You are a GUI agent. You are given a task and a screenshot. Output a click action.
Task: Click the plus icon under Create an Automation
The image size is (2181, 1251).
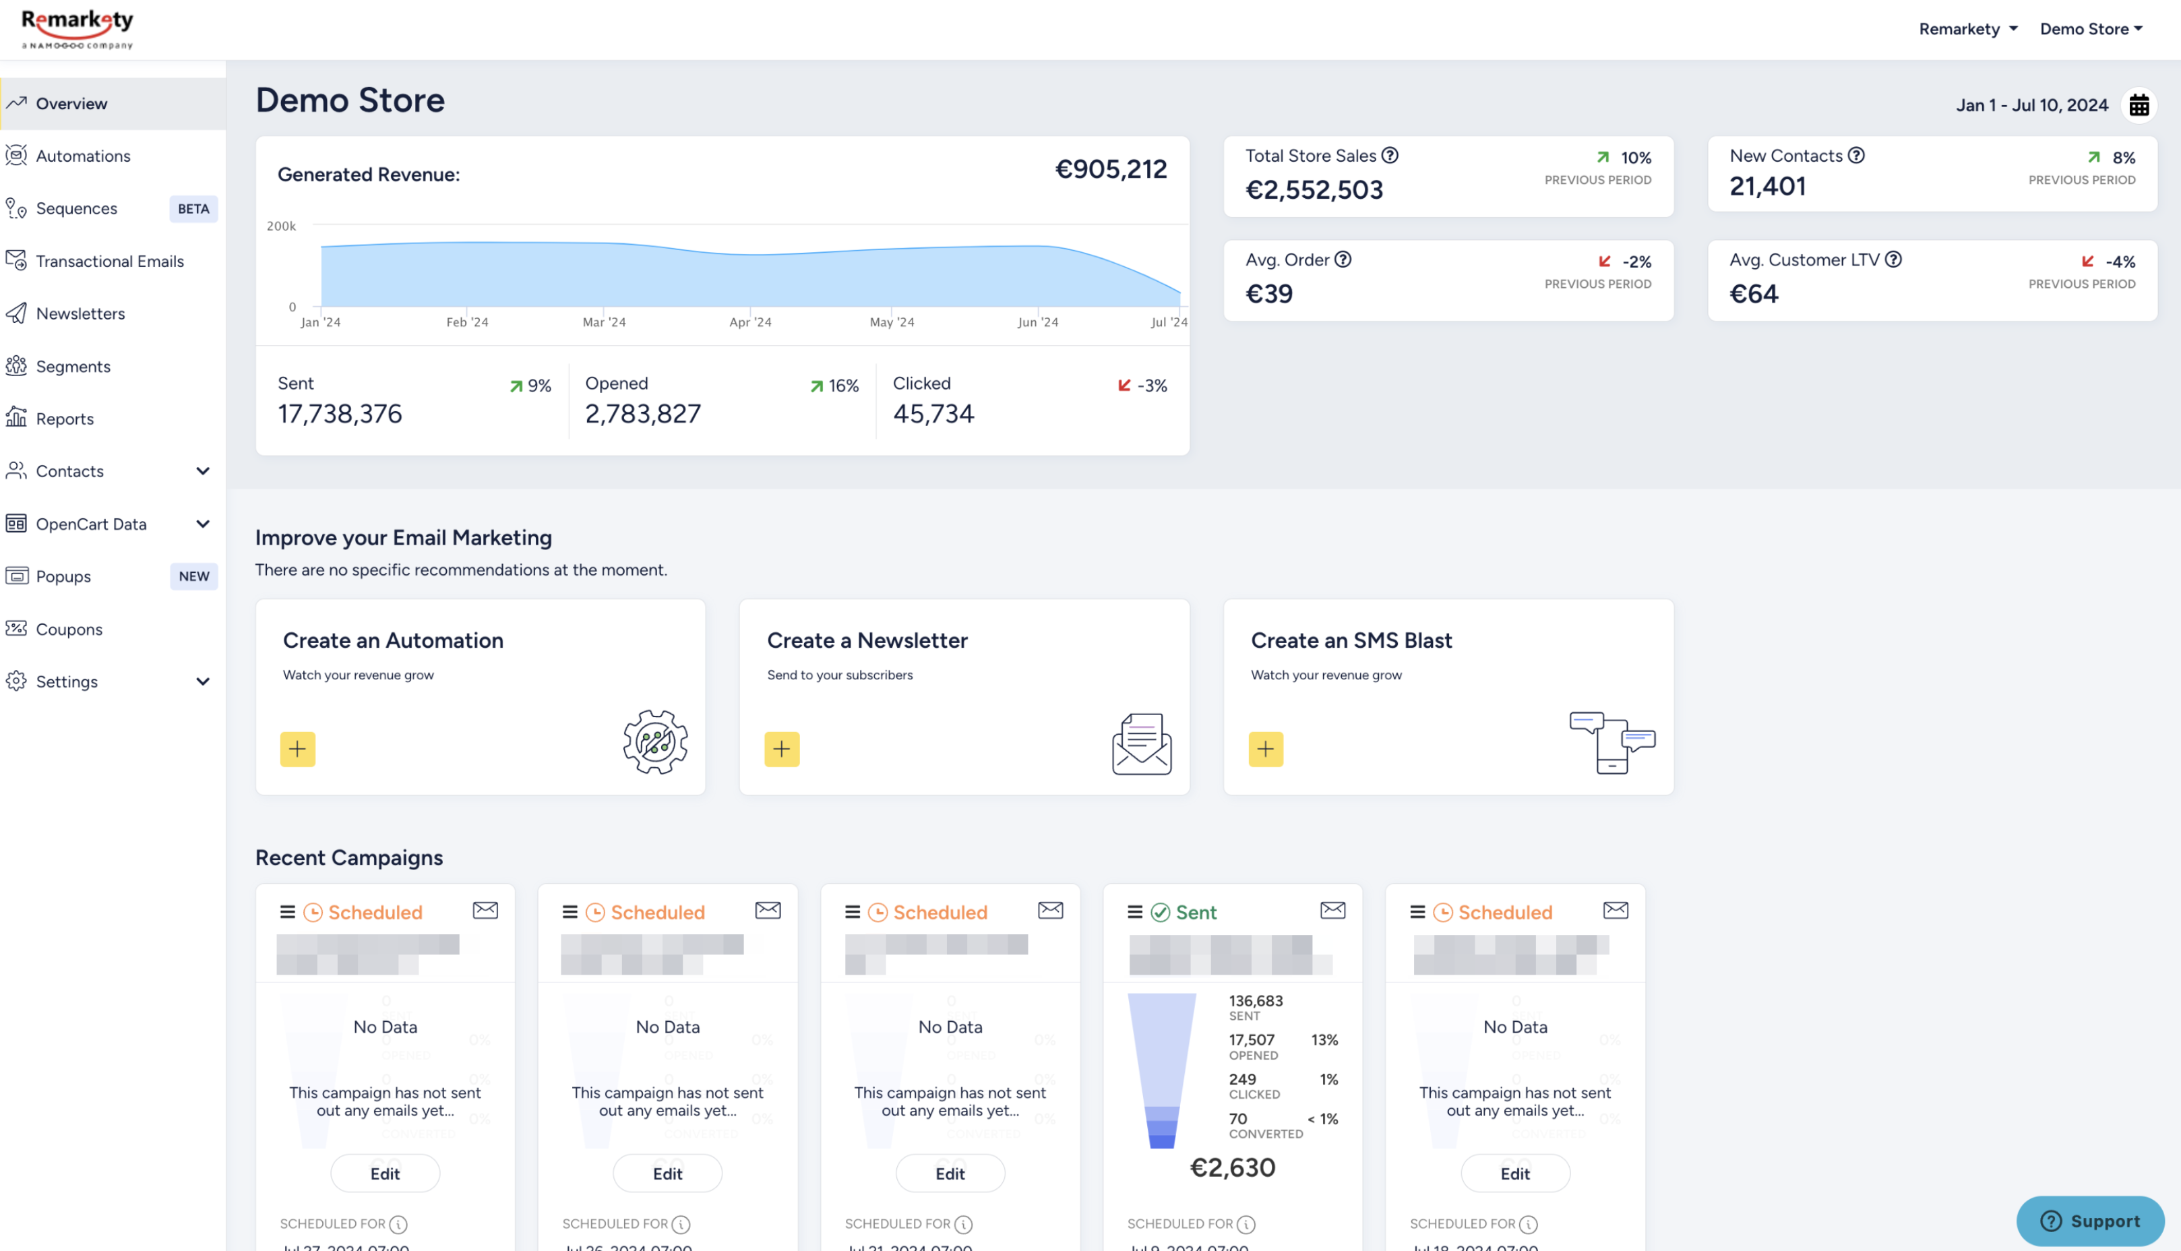(297, 750)
